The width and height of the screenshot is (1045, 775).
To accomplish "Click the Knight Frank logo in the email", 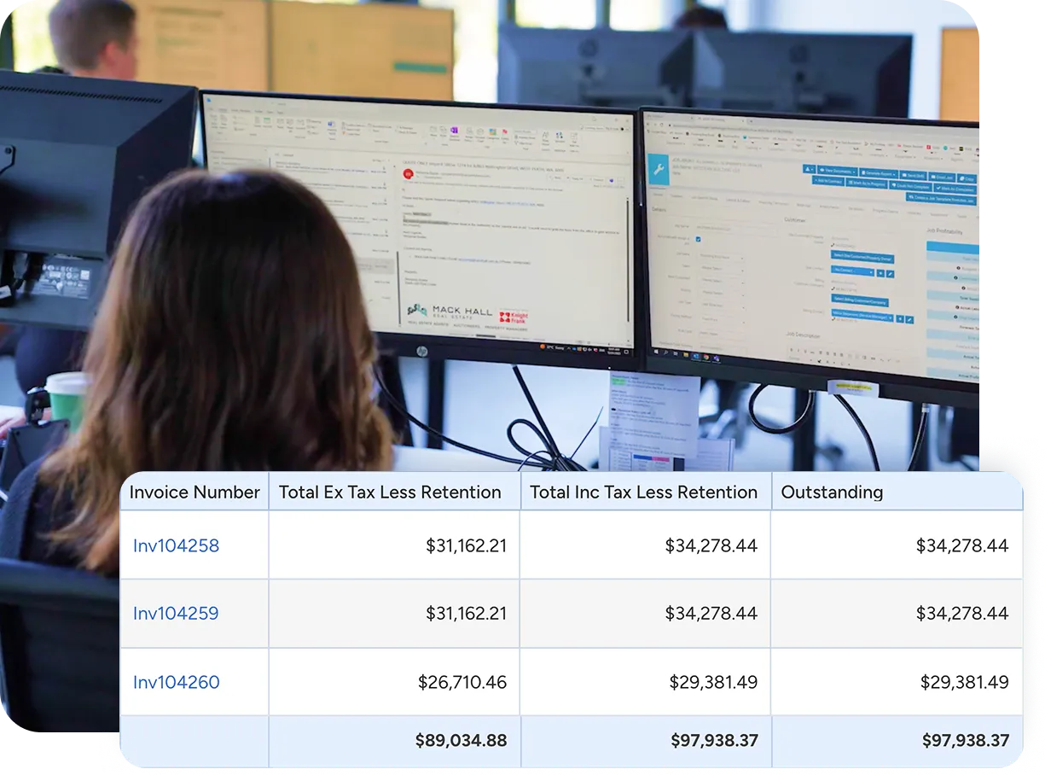I will click(x=514, y=318).
